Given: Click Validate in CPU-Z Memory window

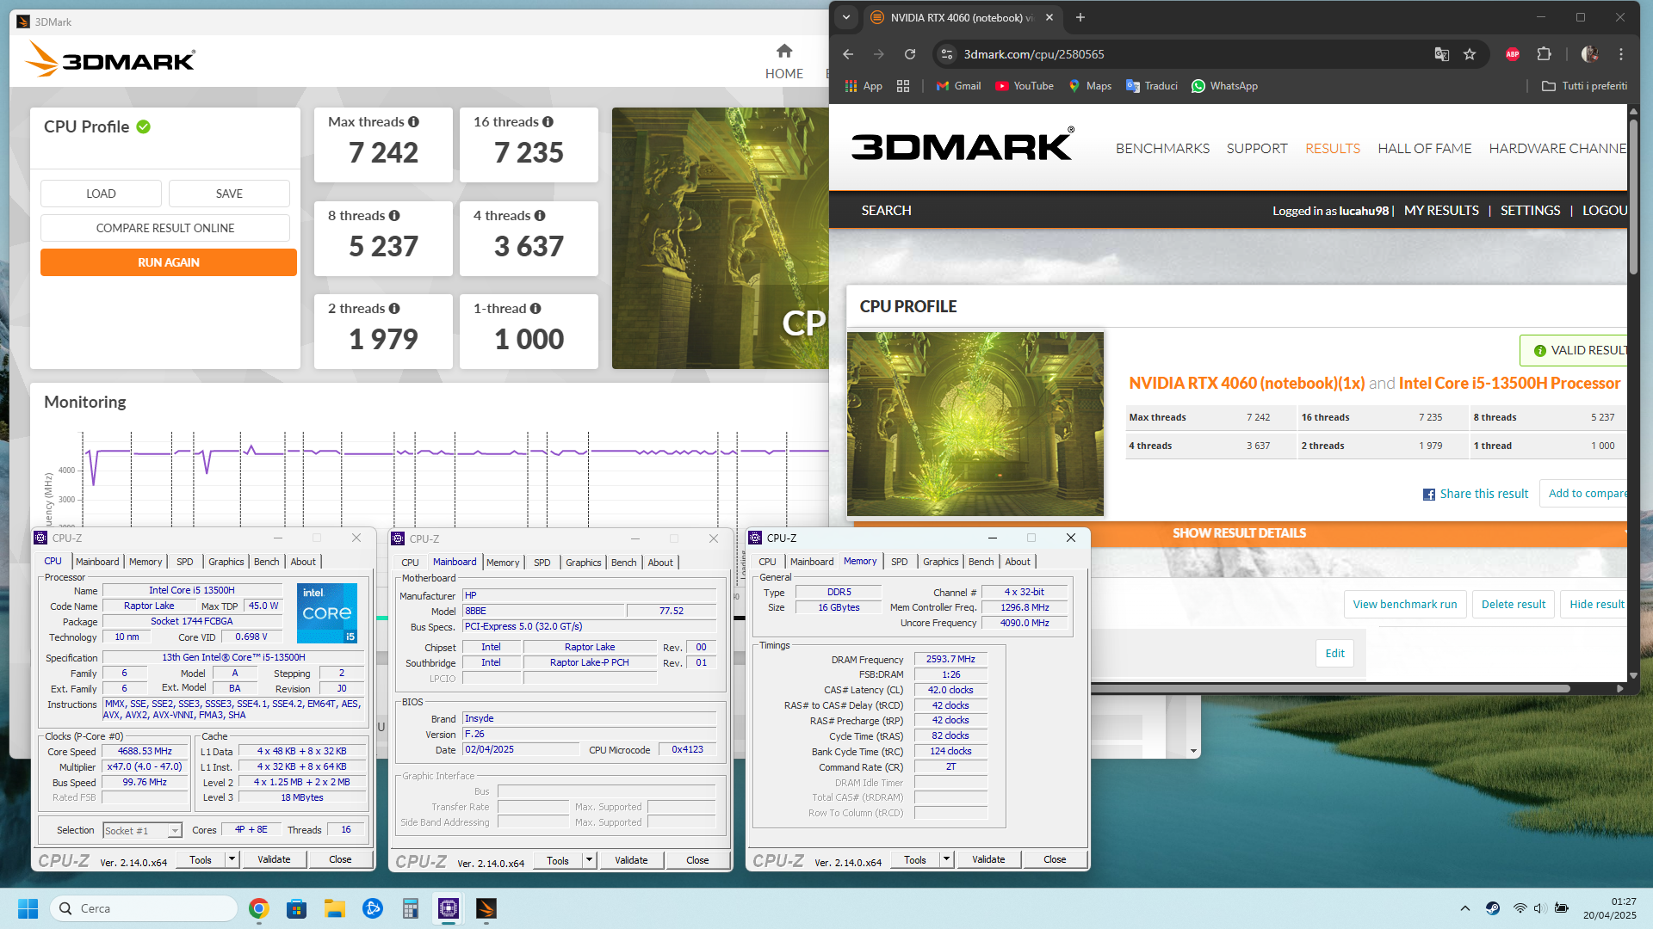Looking at the screenshot, I should point(988,859).
